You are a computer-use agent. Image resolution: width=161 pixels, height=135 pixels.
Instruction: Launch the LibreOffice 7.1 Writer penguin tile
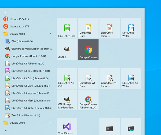point(131,78)
